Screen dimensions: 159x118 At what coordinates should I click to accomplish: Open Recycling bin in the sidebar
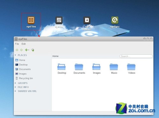[24, 78]
